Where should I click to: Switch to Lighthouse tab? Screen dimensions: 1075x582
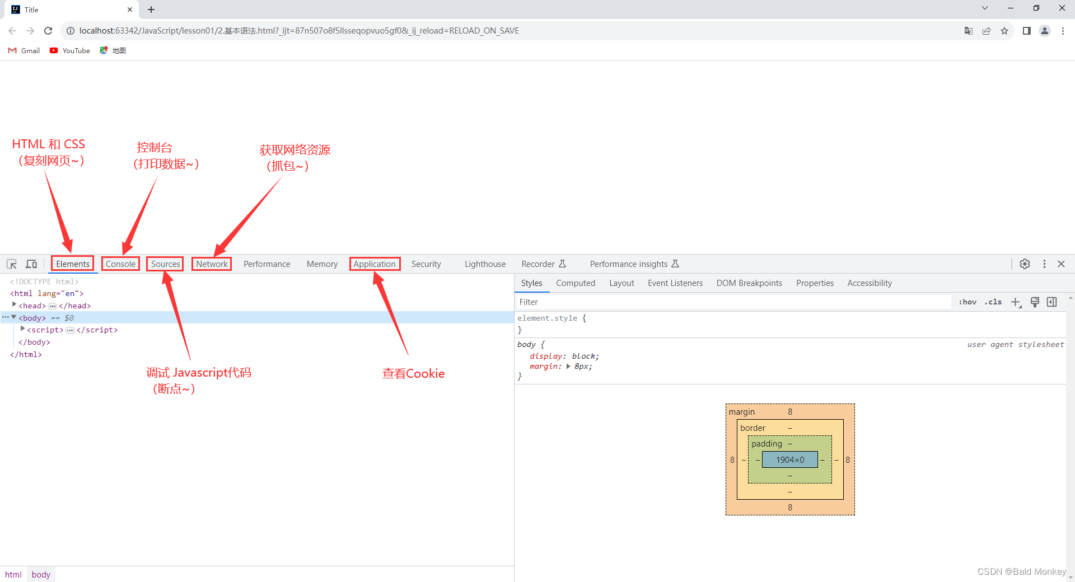click(x=485, y=264)
